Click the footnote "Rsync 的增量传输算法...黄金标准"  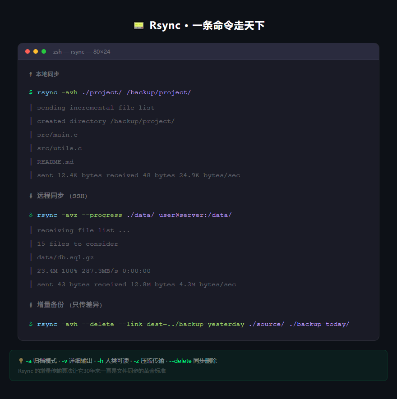[x=92, y=371]
